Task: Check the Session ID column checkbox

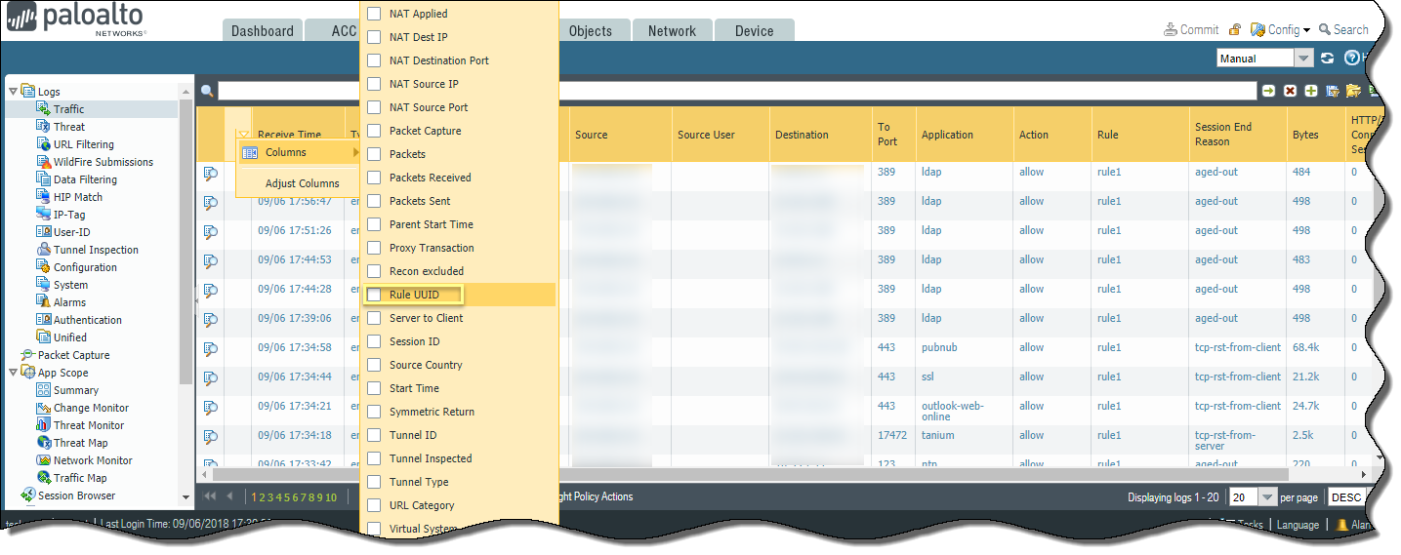Action: point(374,341)
